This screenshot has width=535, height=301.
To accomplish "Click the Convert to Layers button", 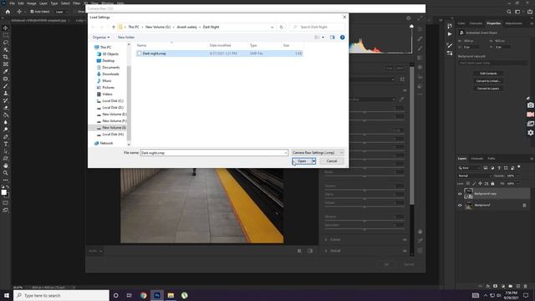I will (488, 89).
